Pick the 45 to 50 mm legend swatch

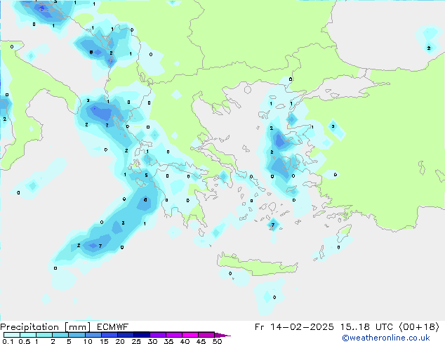pos(206,335)
